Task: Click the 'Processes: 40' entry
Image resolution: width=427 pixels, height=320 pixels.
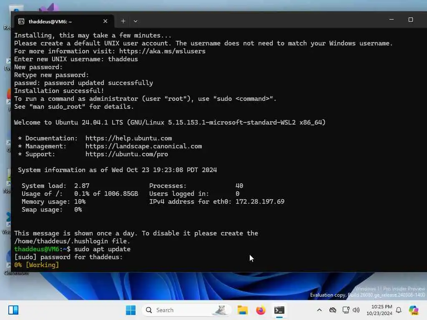Action: click(x=196, y=186)
